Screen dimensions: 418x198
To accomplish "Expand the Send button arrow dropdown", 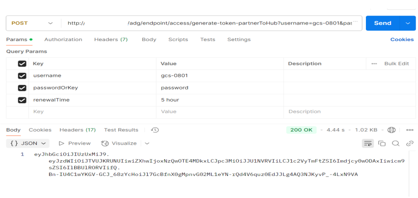I will [x=407, y=23].
